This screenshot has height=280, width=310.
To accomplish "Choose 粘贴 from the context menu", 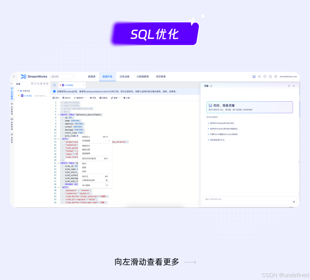I will tap(95, 171).
